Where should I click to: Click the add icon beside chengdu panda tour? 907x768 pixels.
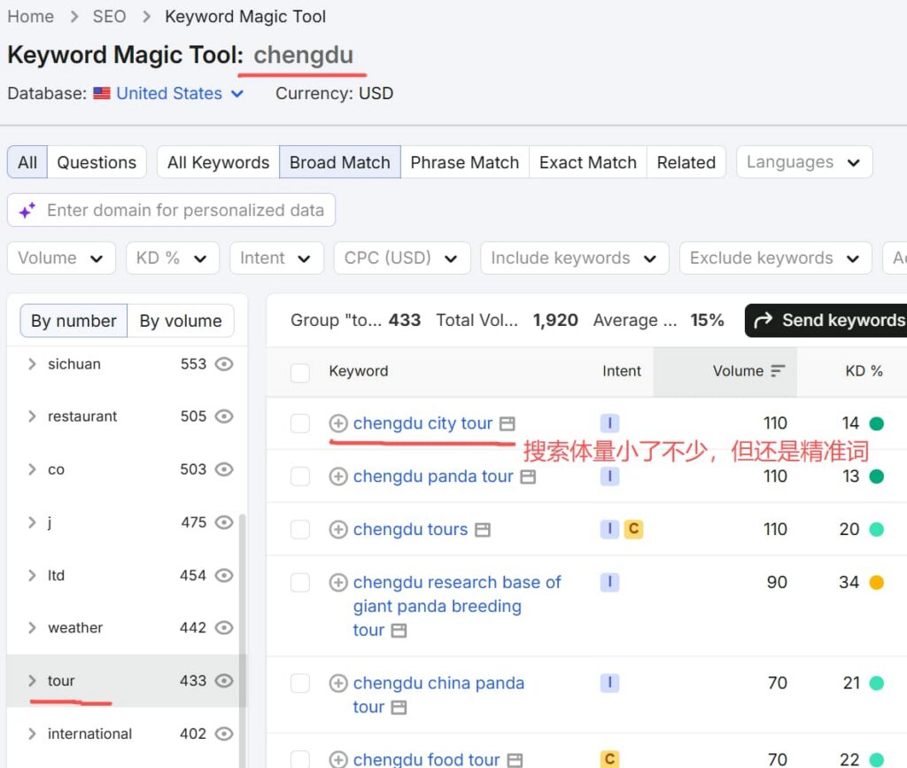338,477
